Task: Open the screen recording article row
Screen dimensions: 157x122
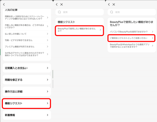Action: (27, 18)
